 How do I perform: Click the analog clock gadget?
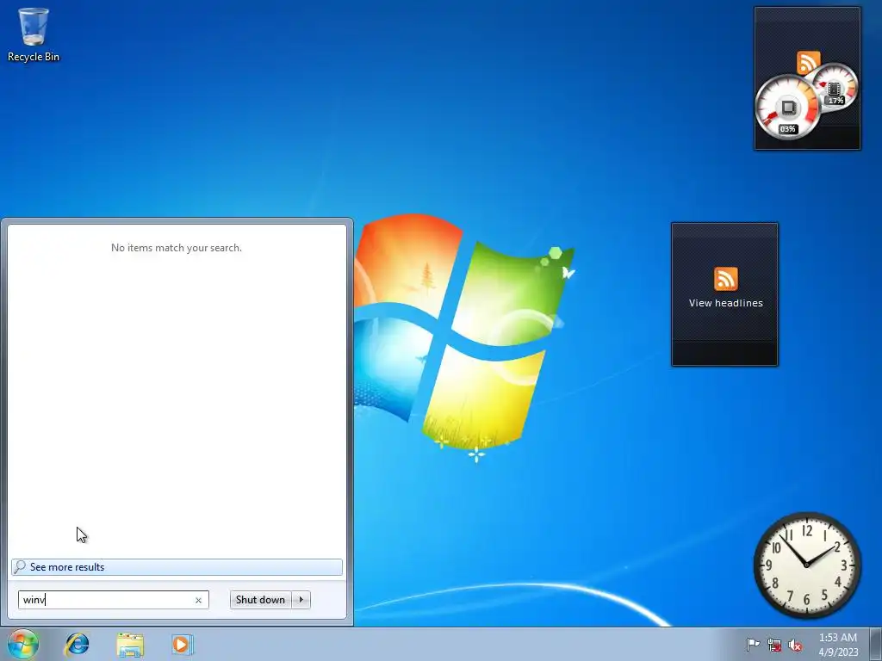(x=807, y=565)
